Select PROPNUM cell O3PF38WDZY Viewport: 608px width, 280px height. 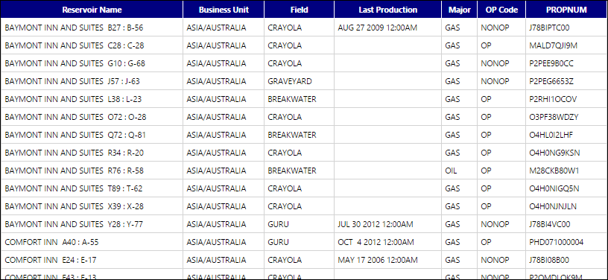[x=566, y=117]
